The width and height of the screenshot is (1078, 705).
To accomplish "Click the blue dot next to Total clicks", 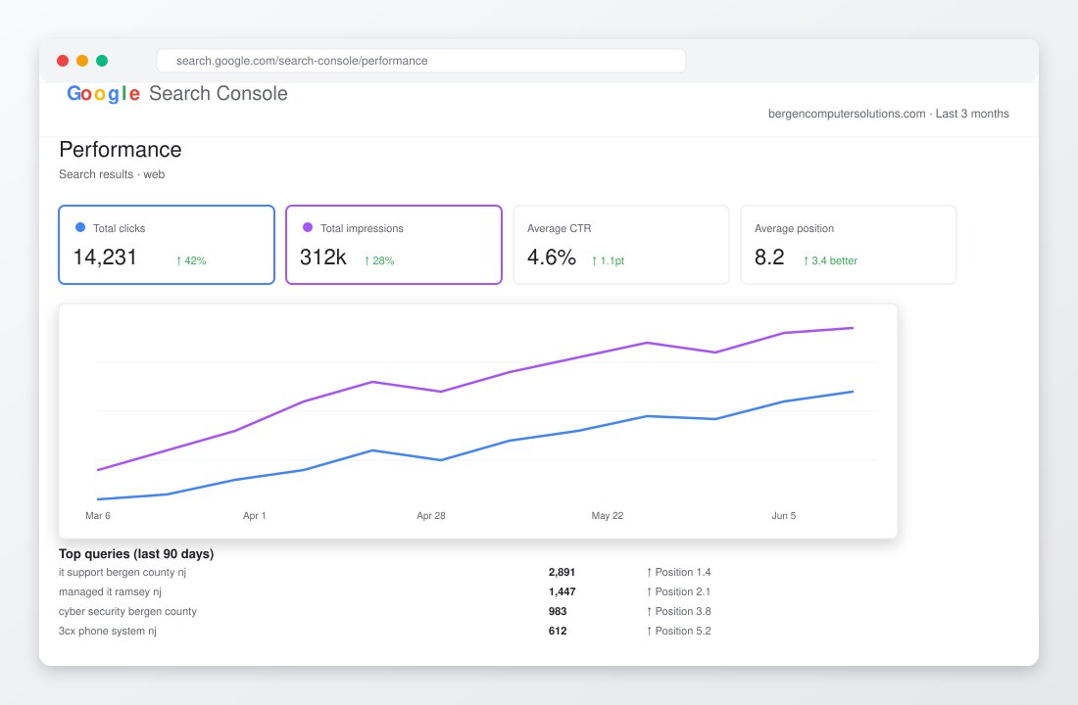I will coord(80,227).
